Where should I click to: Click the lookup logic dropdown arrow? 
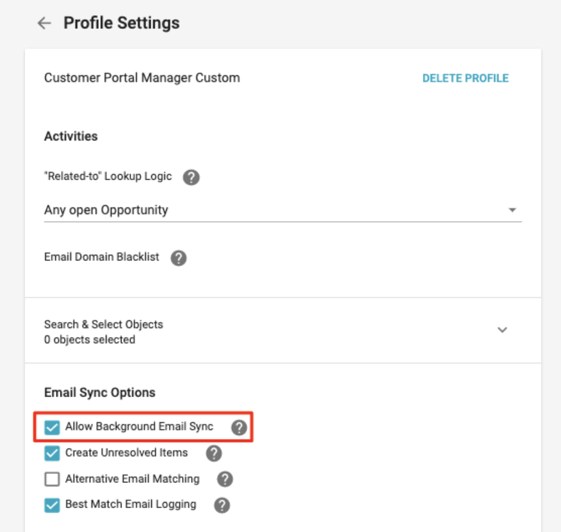click(512, 210)
